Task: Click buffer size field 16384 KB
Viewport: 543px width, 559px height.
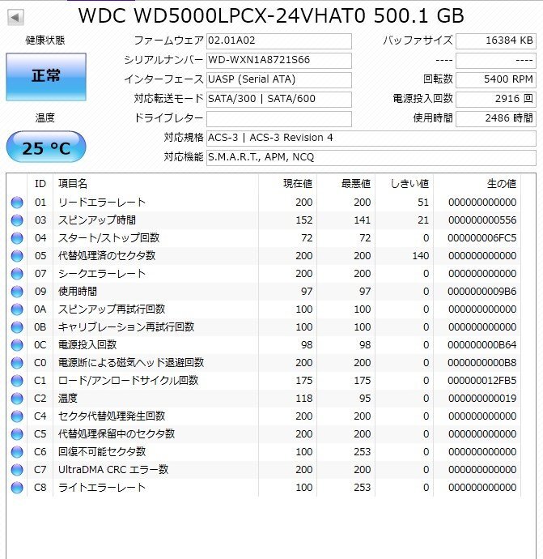Action: [495, 41]
